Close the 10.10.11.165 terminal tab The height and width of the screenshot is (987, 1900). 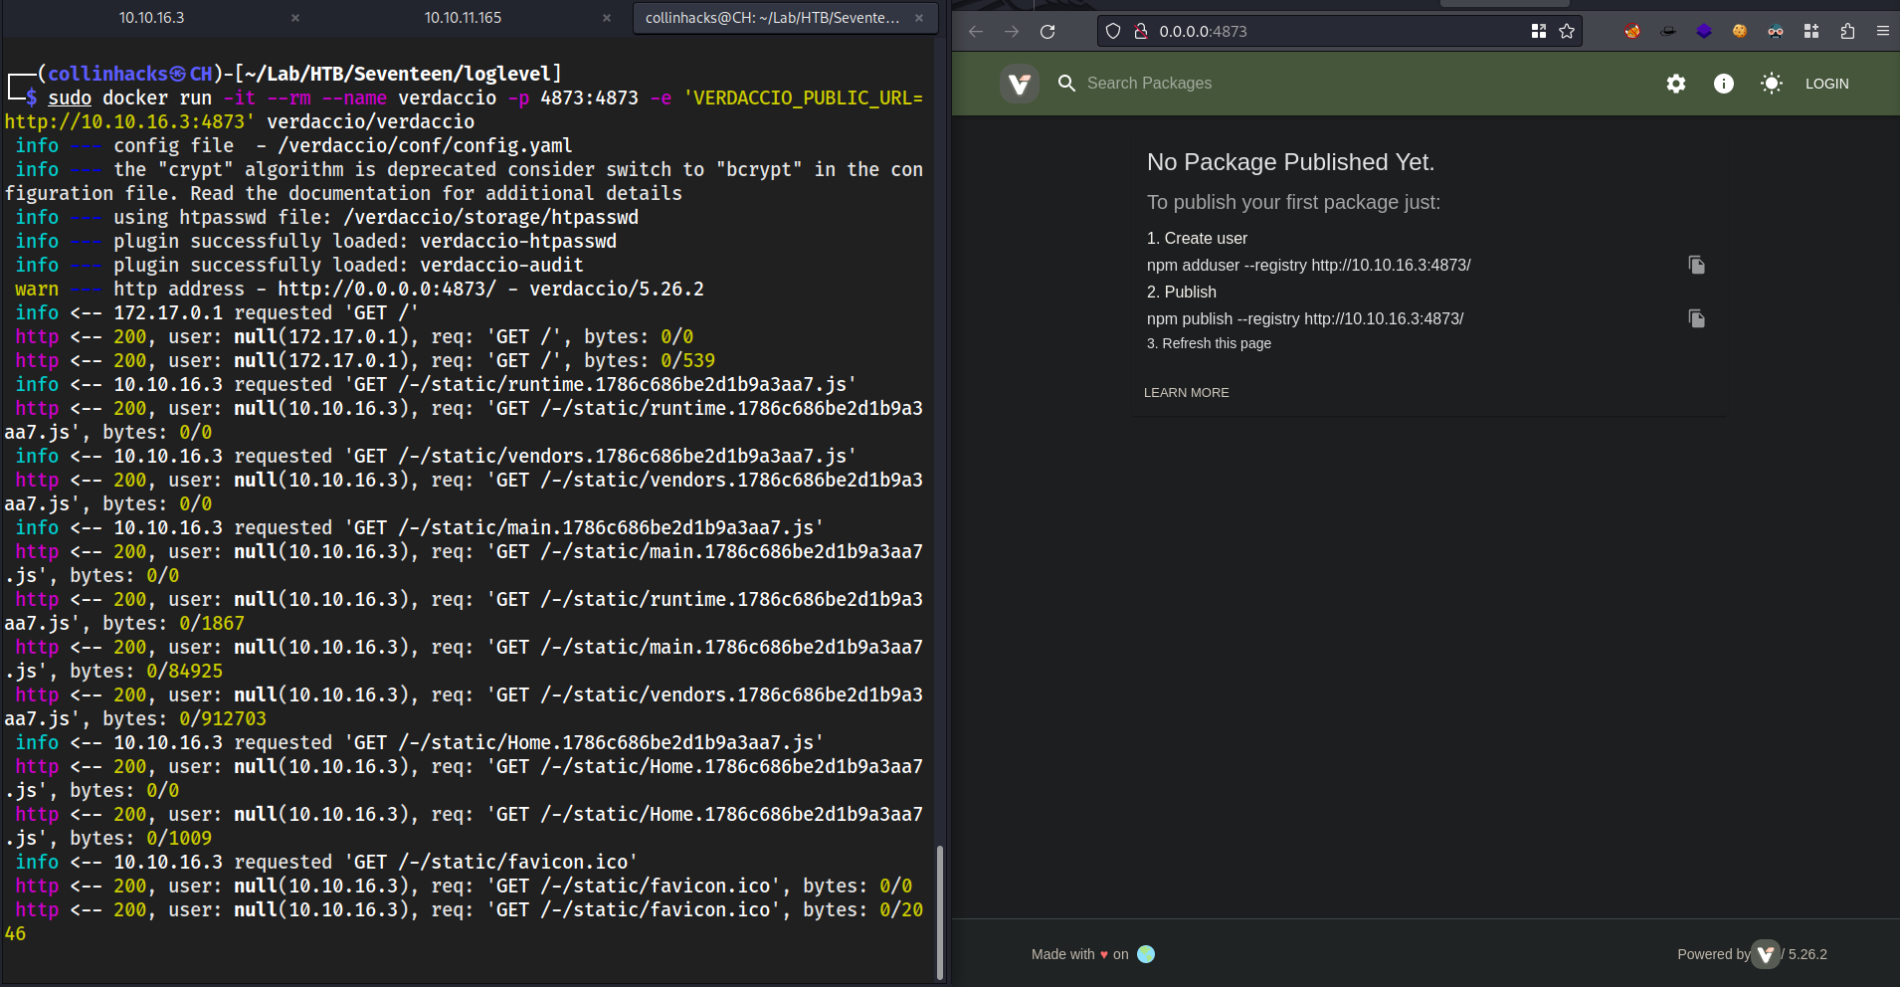[607, 18]
